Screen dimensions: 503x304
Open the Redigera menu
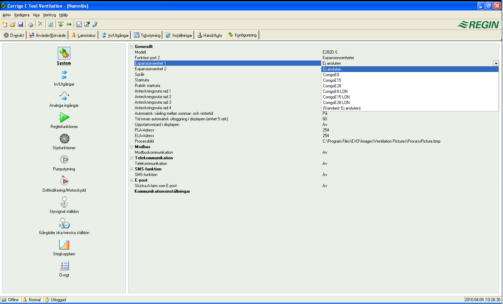coord(22,15)
